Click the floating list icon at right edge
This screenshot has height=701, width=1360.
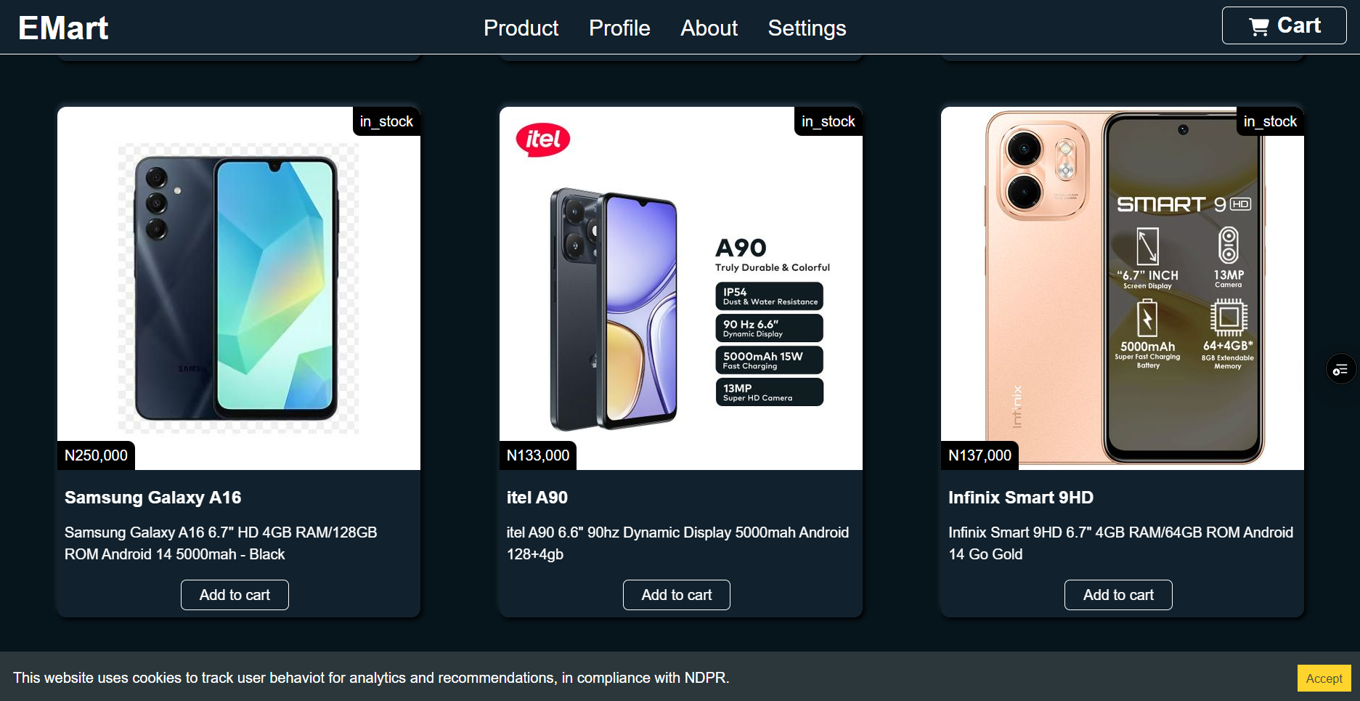[1340, 370]
